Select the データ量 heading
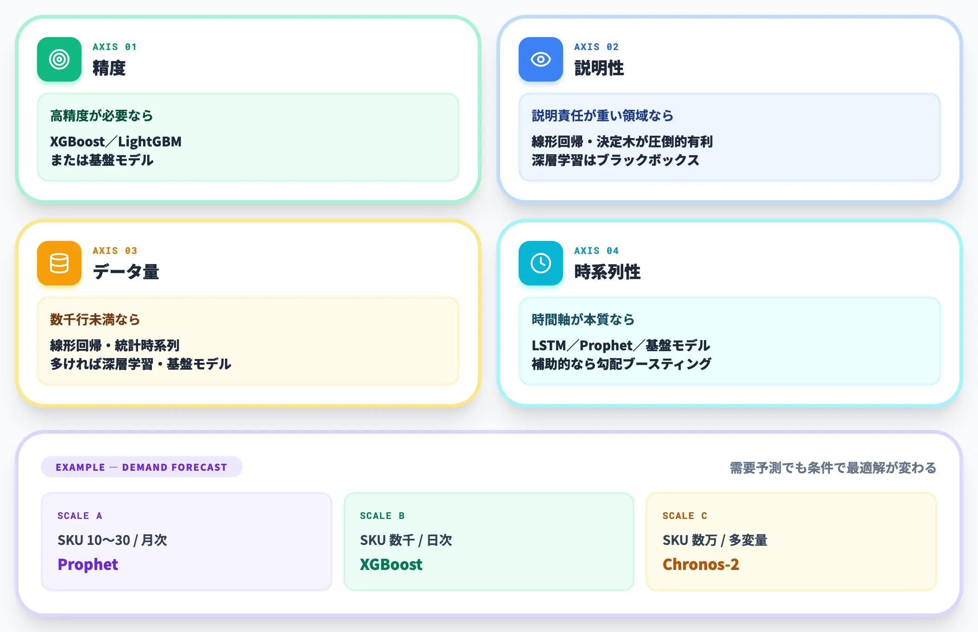 click(x=125, y=272)
